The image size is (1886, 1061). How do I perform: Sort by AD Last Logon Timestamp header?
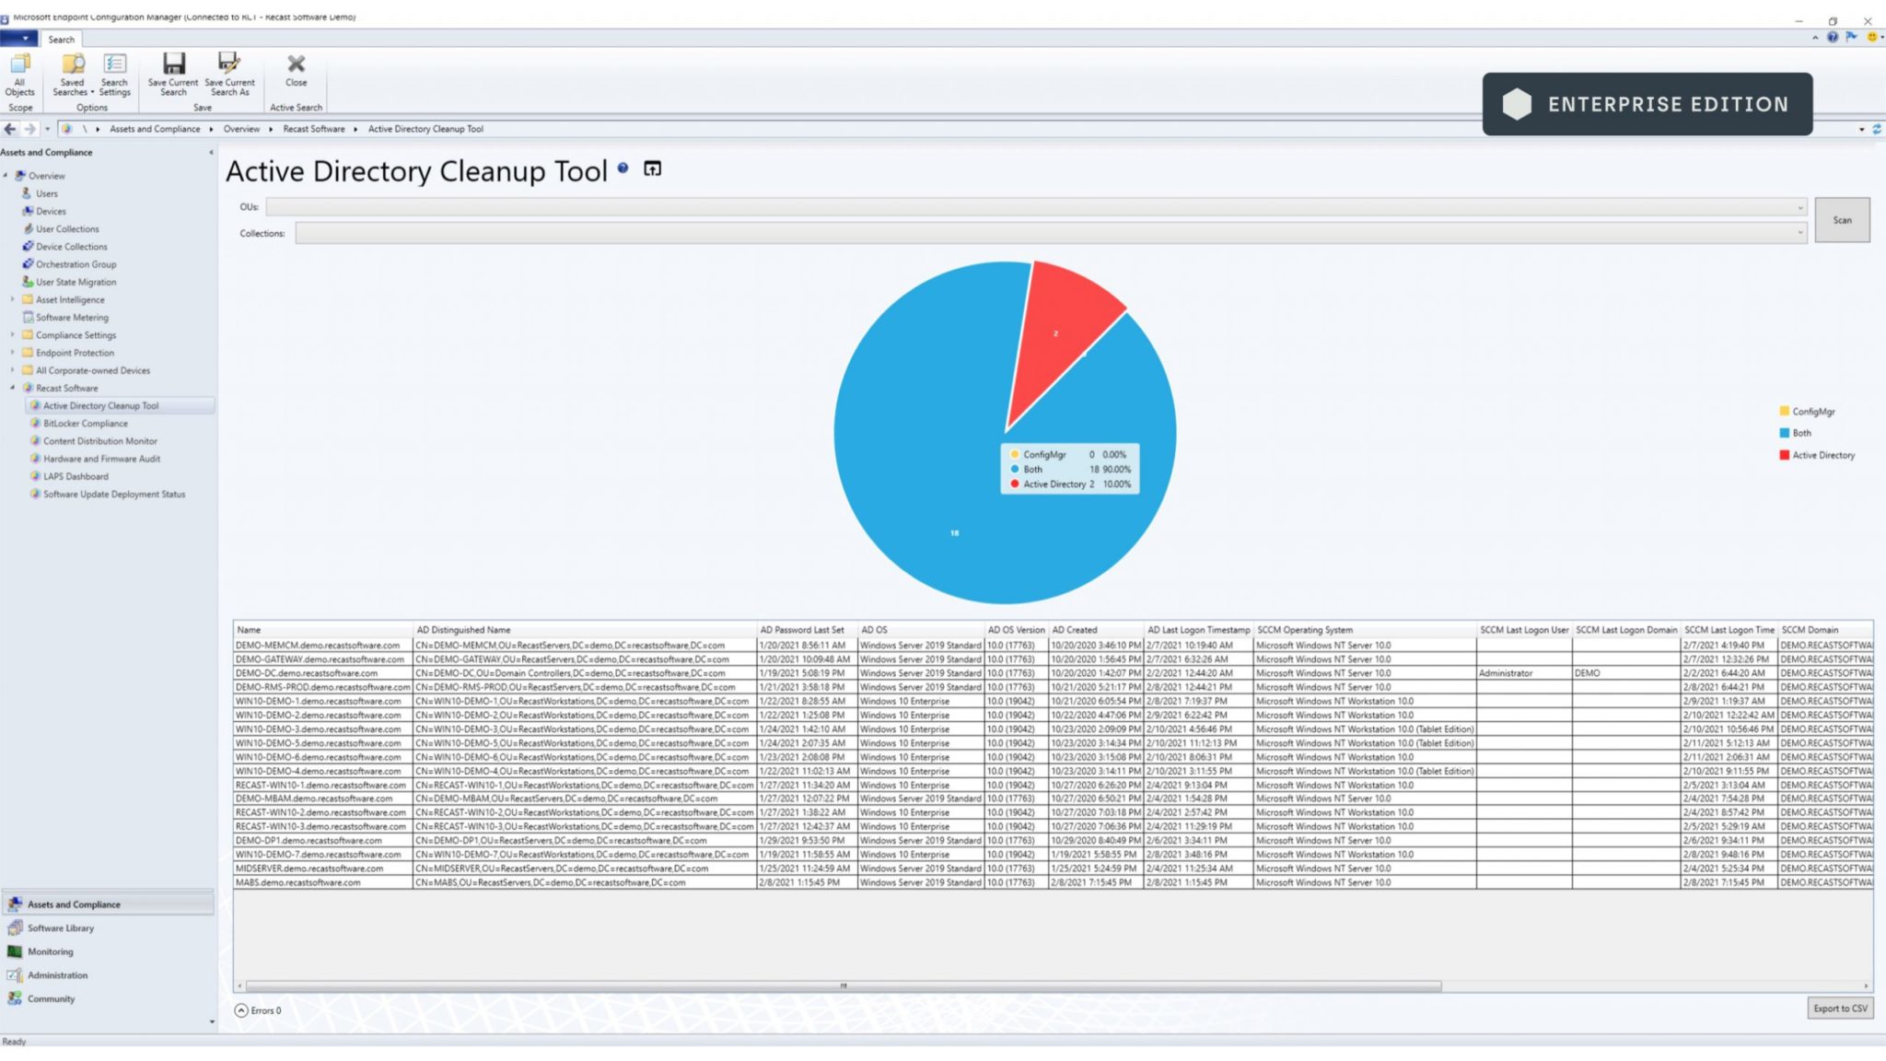pos(1199,630)
